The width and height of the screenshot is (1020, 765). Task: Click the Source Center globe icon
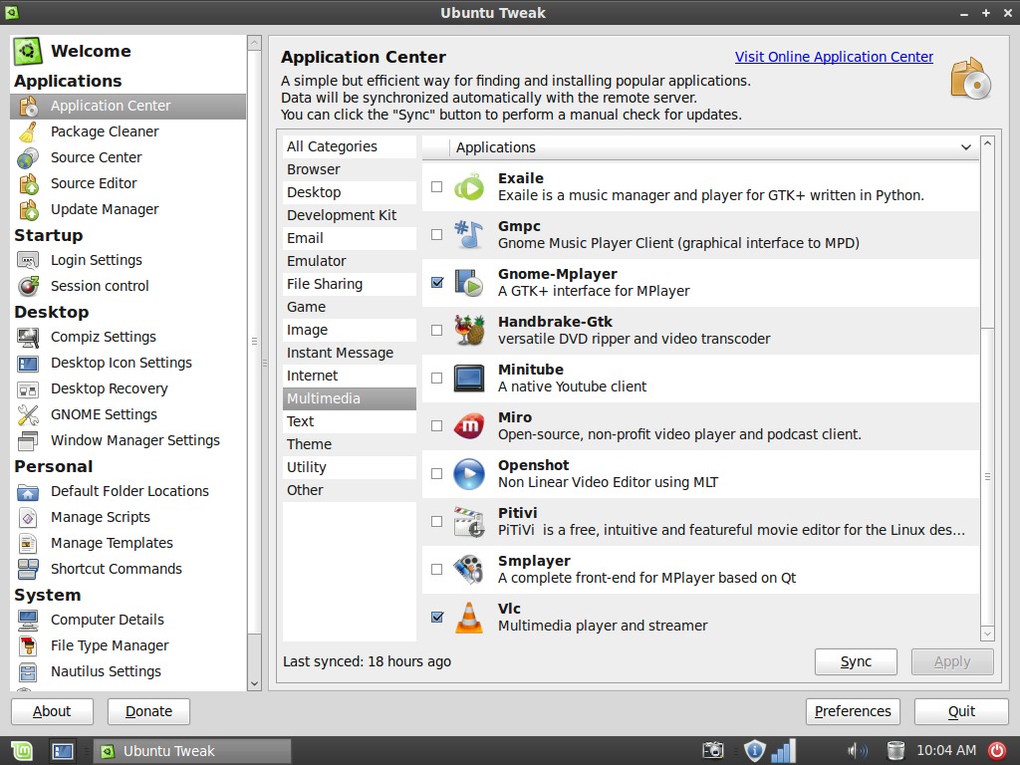[28, 158]
